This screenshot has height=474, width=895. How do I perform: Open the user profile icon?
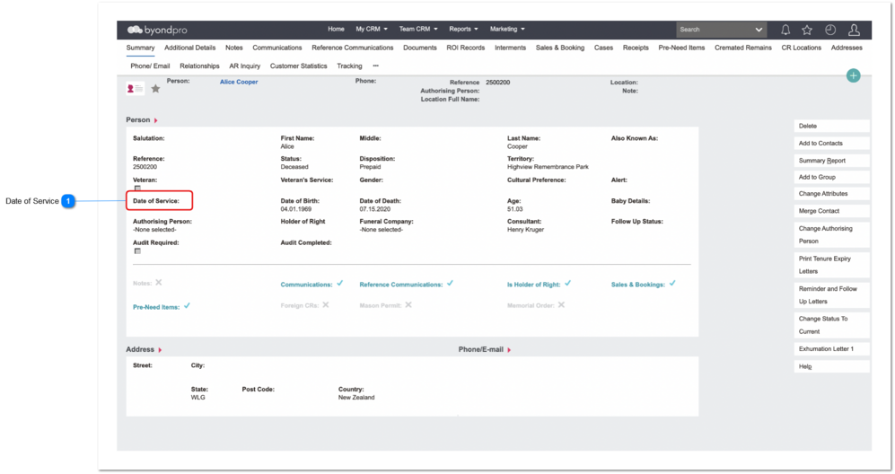point(854,30)
